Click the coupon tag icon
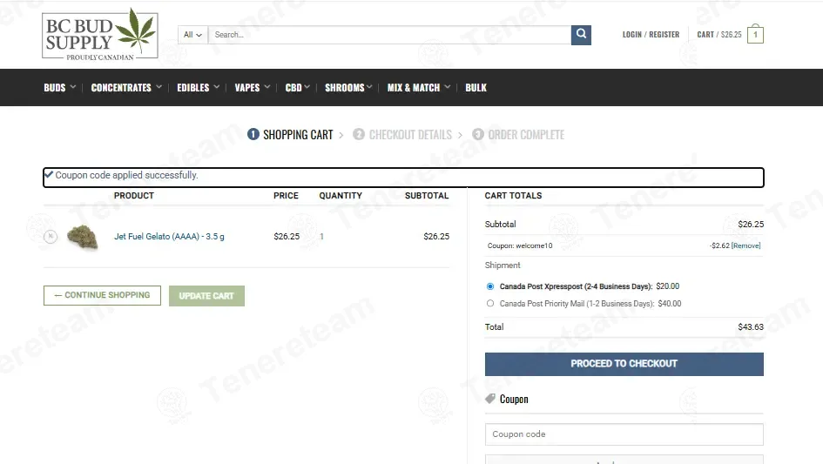This screenshot has height=464, width=823. point(490,399)
